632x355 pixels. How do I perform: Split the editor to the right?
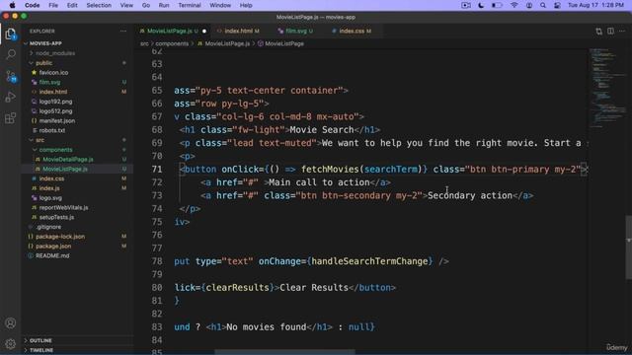610,31
